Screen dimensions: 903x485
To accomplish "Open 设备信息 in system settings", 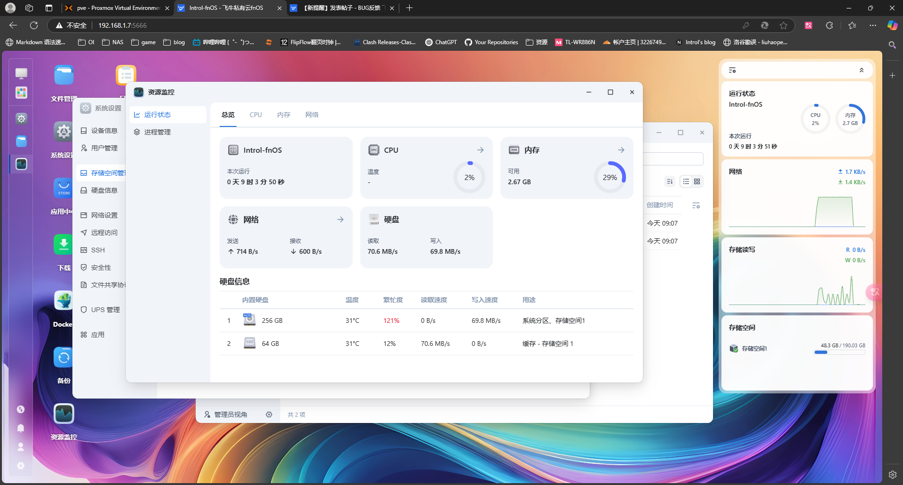I will pyautogui.click(x=101, y=131).
